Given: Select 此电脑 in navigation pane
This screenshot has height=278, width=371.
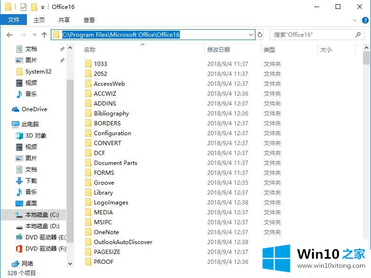Looking at the screenshot, I should 30,124.
